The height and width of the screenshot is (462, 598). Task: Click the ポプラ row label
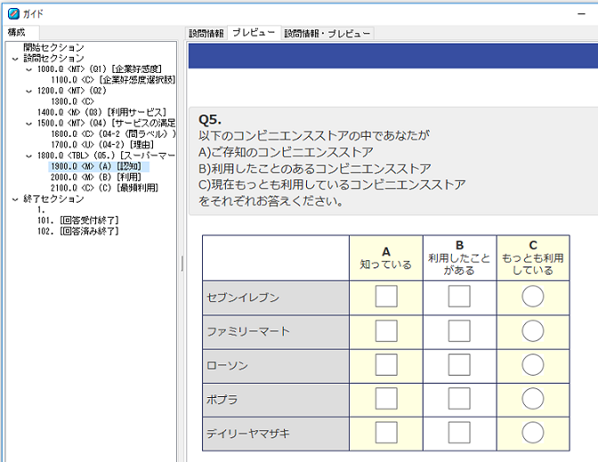[x=276, y=400]
